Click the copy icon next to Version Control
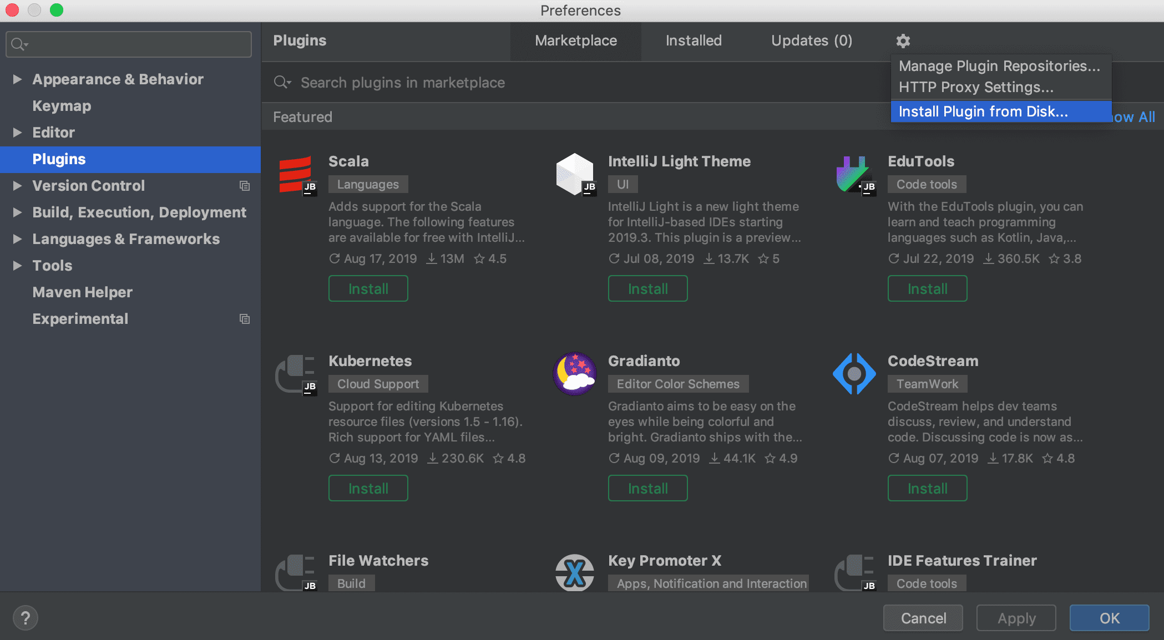This screenshot has height=640, width=1164. point(245,186)
